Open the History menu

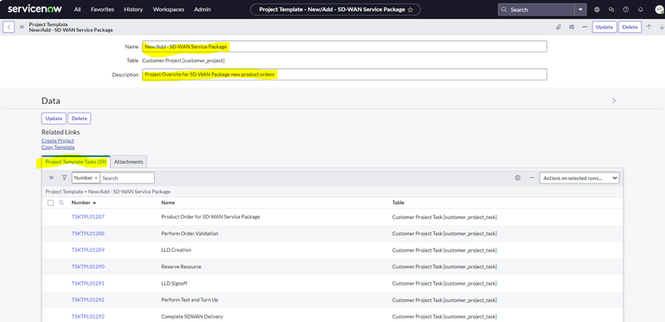pyautogui.click(x=133, y=10)
